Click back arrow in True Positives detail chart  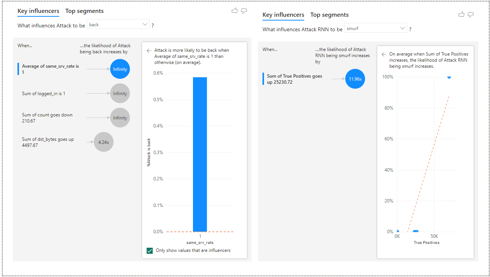pos(384,54)
